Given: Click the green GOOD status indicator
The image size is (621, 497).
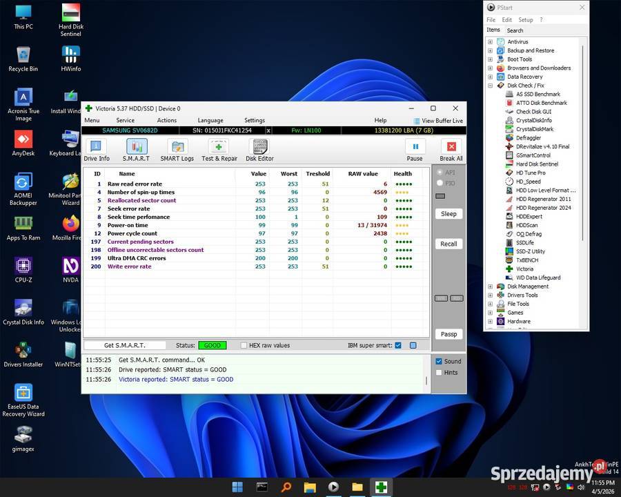Looking at the screenshot, I should pyautogui.click(x=212, y=345).
